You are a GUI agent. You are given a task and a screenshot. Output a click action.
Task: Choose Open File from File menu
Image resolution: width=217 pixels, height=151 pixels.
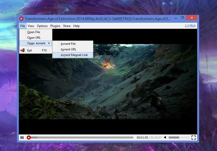[36, 32]
